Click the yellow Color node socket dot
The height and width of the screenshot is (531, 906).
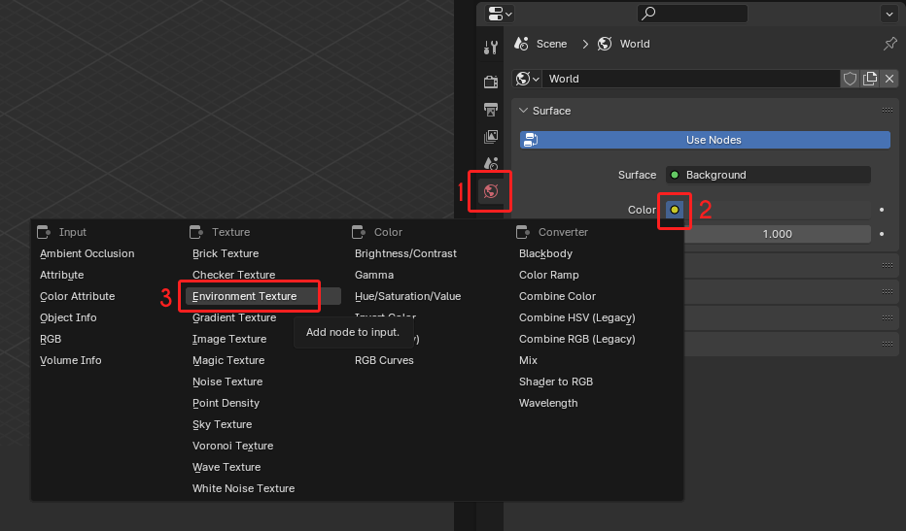click(x=675, y=209)
